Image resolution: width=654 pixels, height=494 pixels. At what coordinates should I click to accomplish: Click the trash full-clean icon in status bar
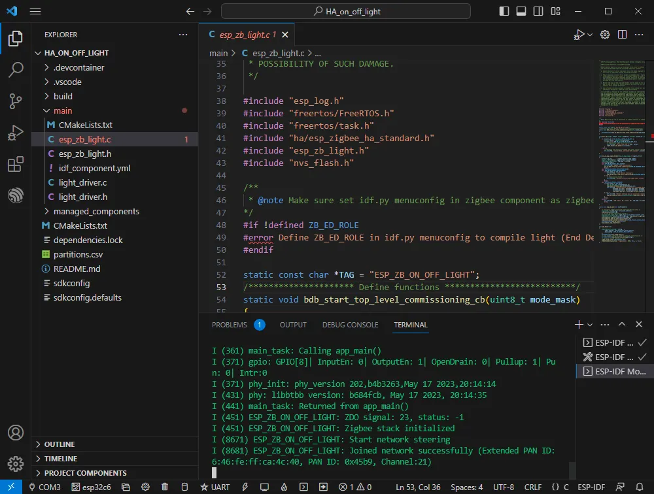tap(165, 487)
